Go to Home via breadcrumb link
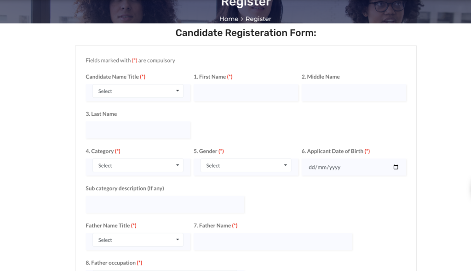471x271 pixels. tap(229, 19)
